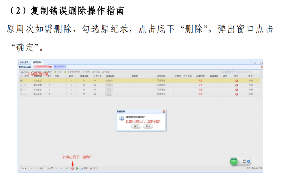Uncheck the checkbox for row 1
This screenshot has height=180, width=283.
tap(21, 81)
